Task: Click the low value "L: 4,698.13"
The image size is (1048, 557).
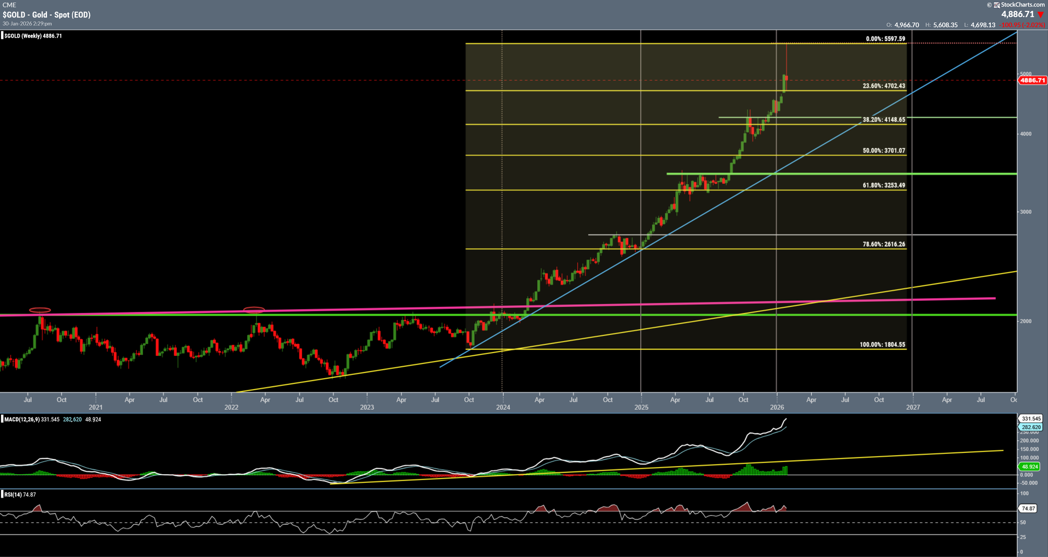Action: tap(979, 25)
